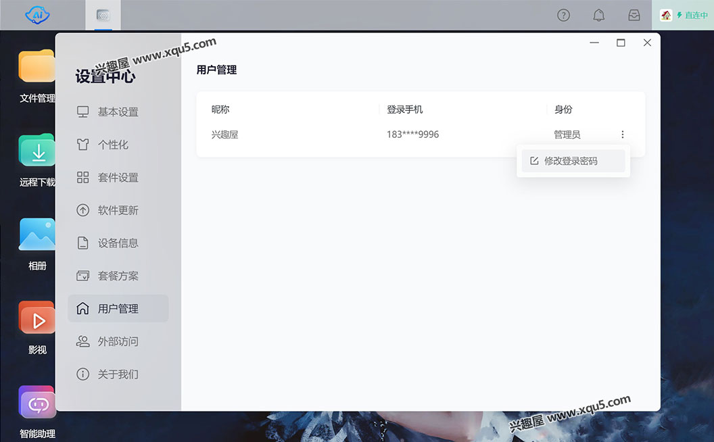Click the nickname 兴趣屋
This screenshot has width=714, height=442.
click(225, 134)
